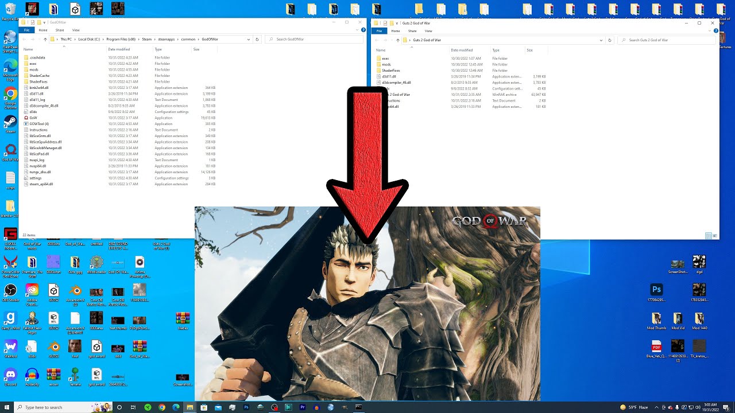This screenshot has width=735, height=413.
Task: Open View tab in Guts 2 window
Action: click(428, 31)
